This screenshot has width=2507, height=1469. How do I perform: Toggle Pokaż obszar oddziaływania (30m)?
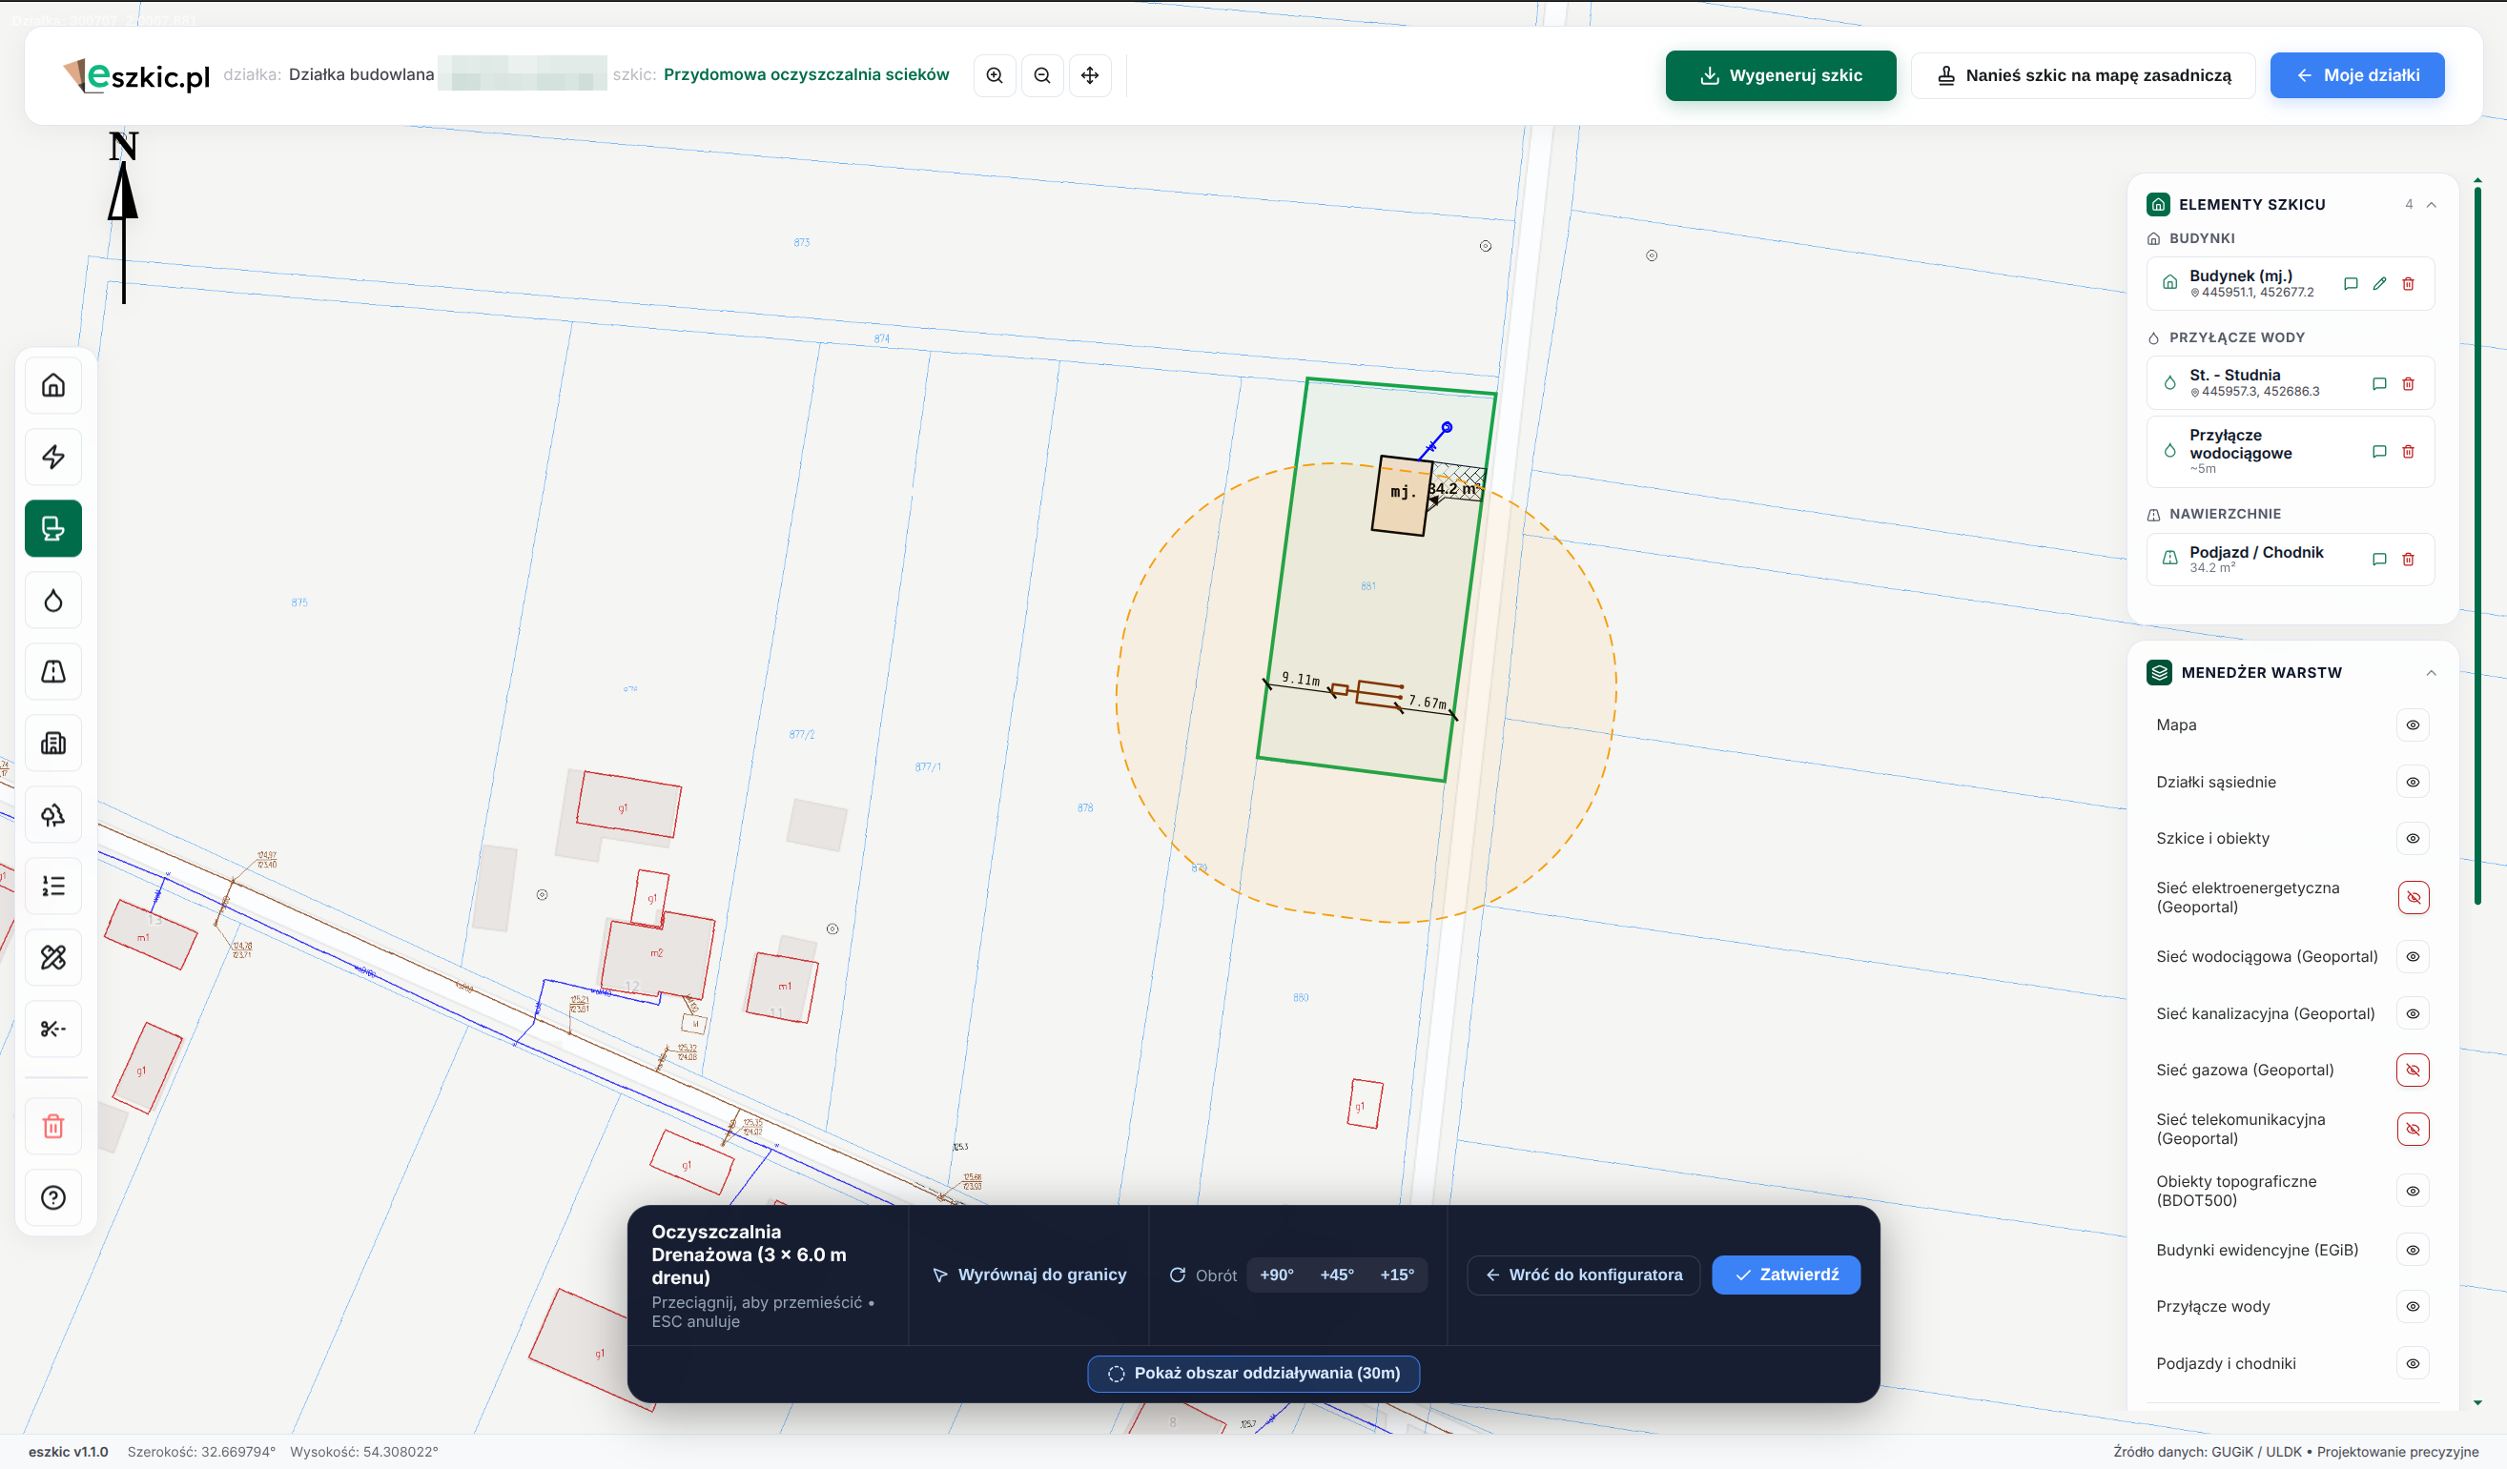coord(1253,1374)
